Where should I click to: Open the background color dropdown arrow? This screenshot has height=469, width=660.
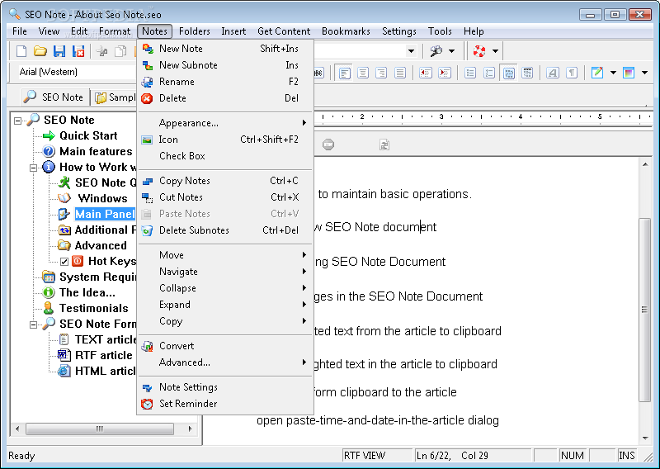644,73
